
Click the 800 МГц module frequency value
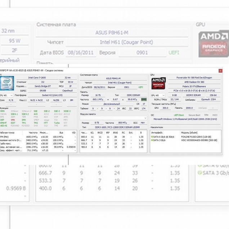122,123
